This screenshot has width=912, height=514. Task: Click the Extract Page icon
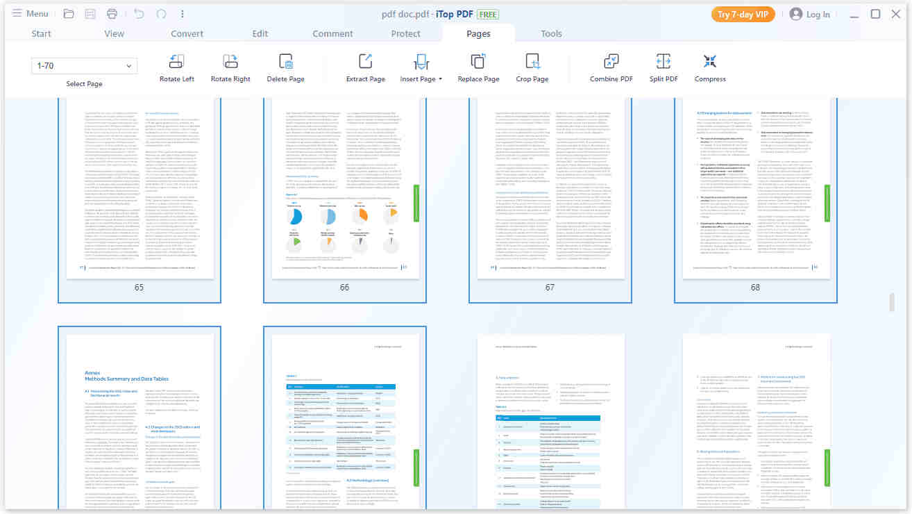pos(366,62)
